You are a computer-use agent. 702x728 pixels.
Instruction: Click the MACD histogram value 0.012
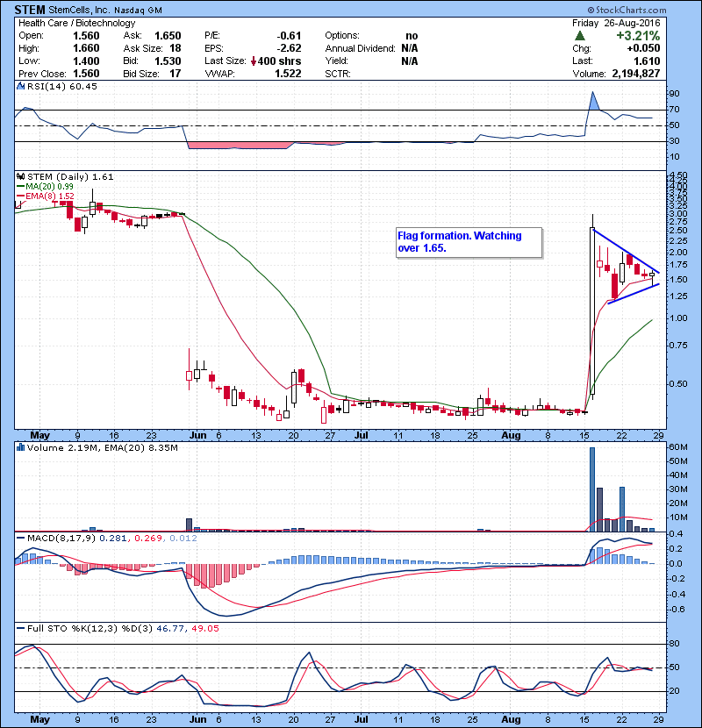point(183,538)
